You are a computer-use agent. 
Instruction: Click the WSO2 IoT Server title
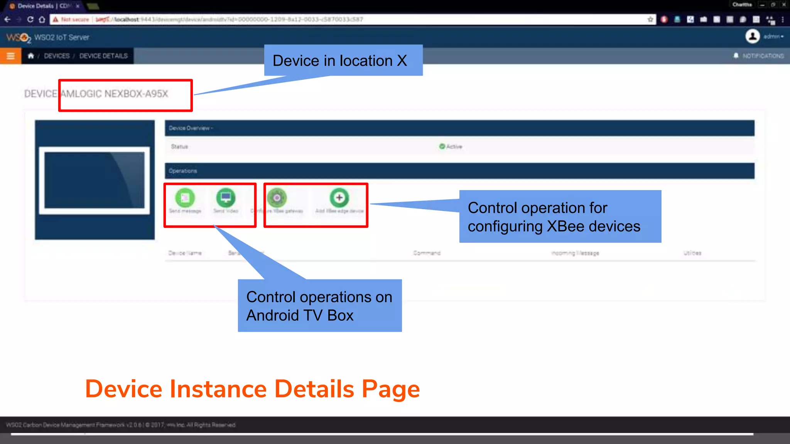click(x=62, y=37)
